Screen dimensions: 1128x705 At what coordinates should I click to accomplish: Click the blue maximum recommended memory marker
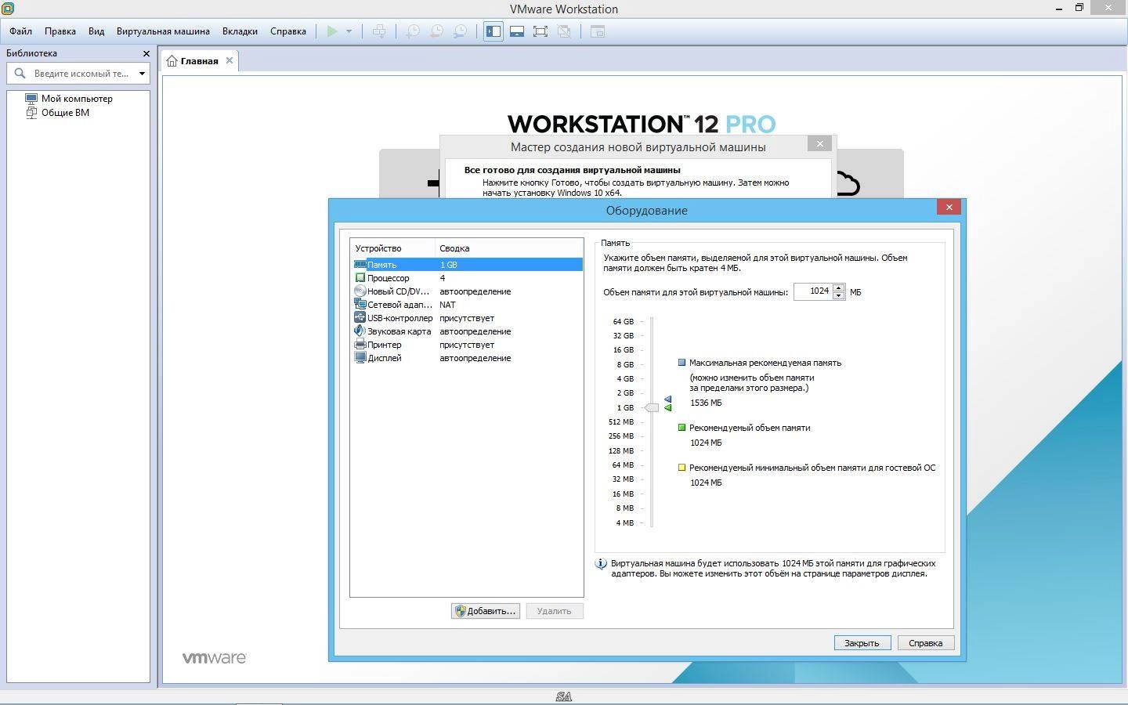coord(668,399)
